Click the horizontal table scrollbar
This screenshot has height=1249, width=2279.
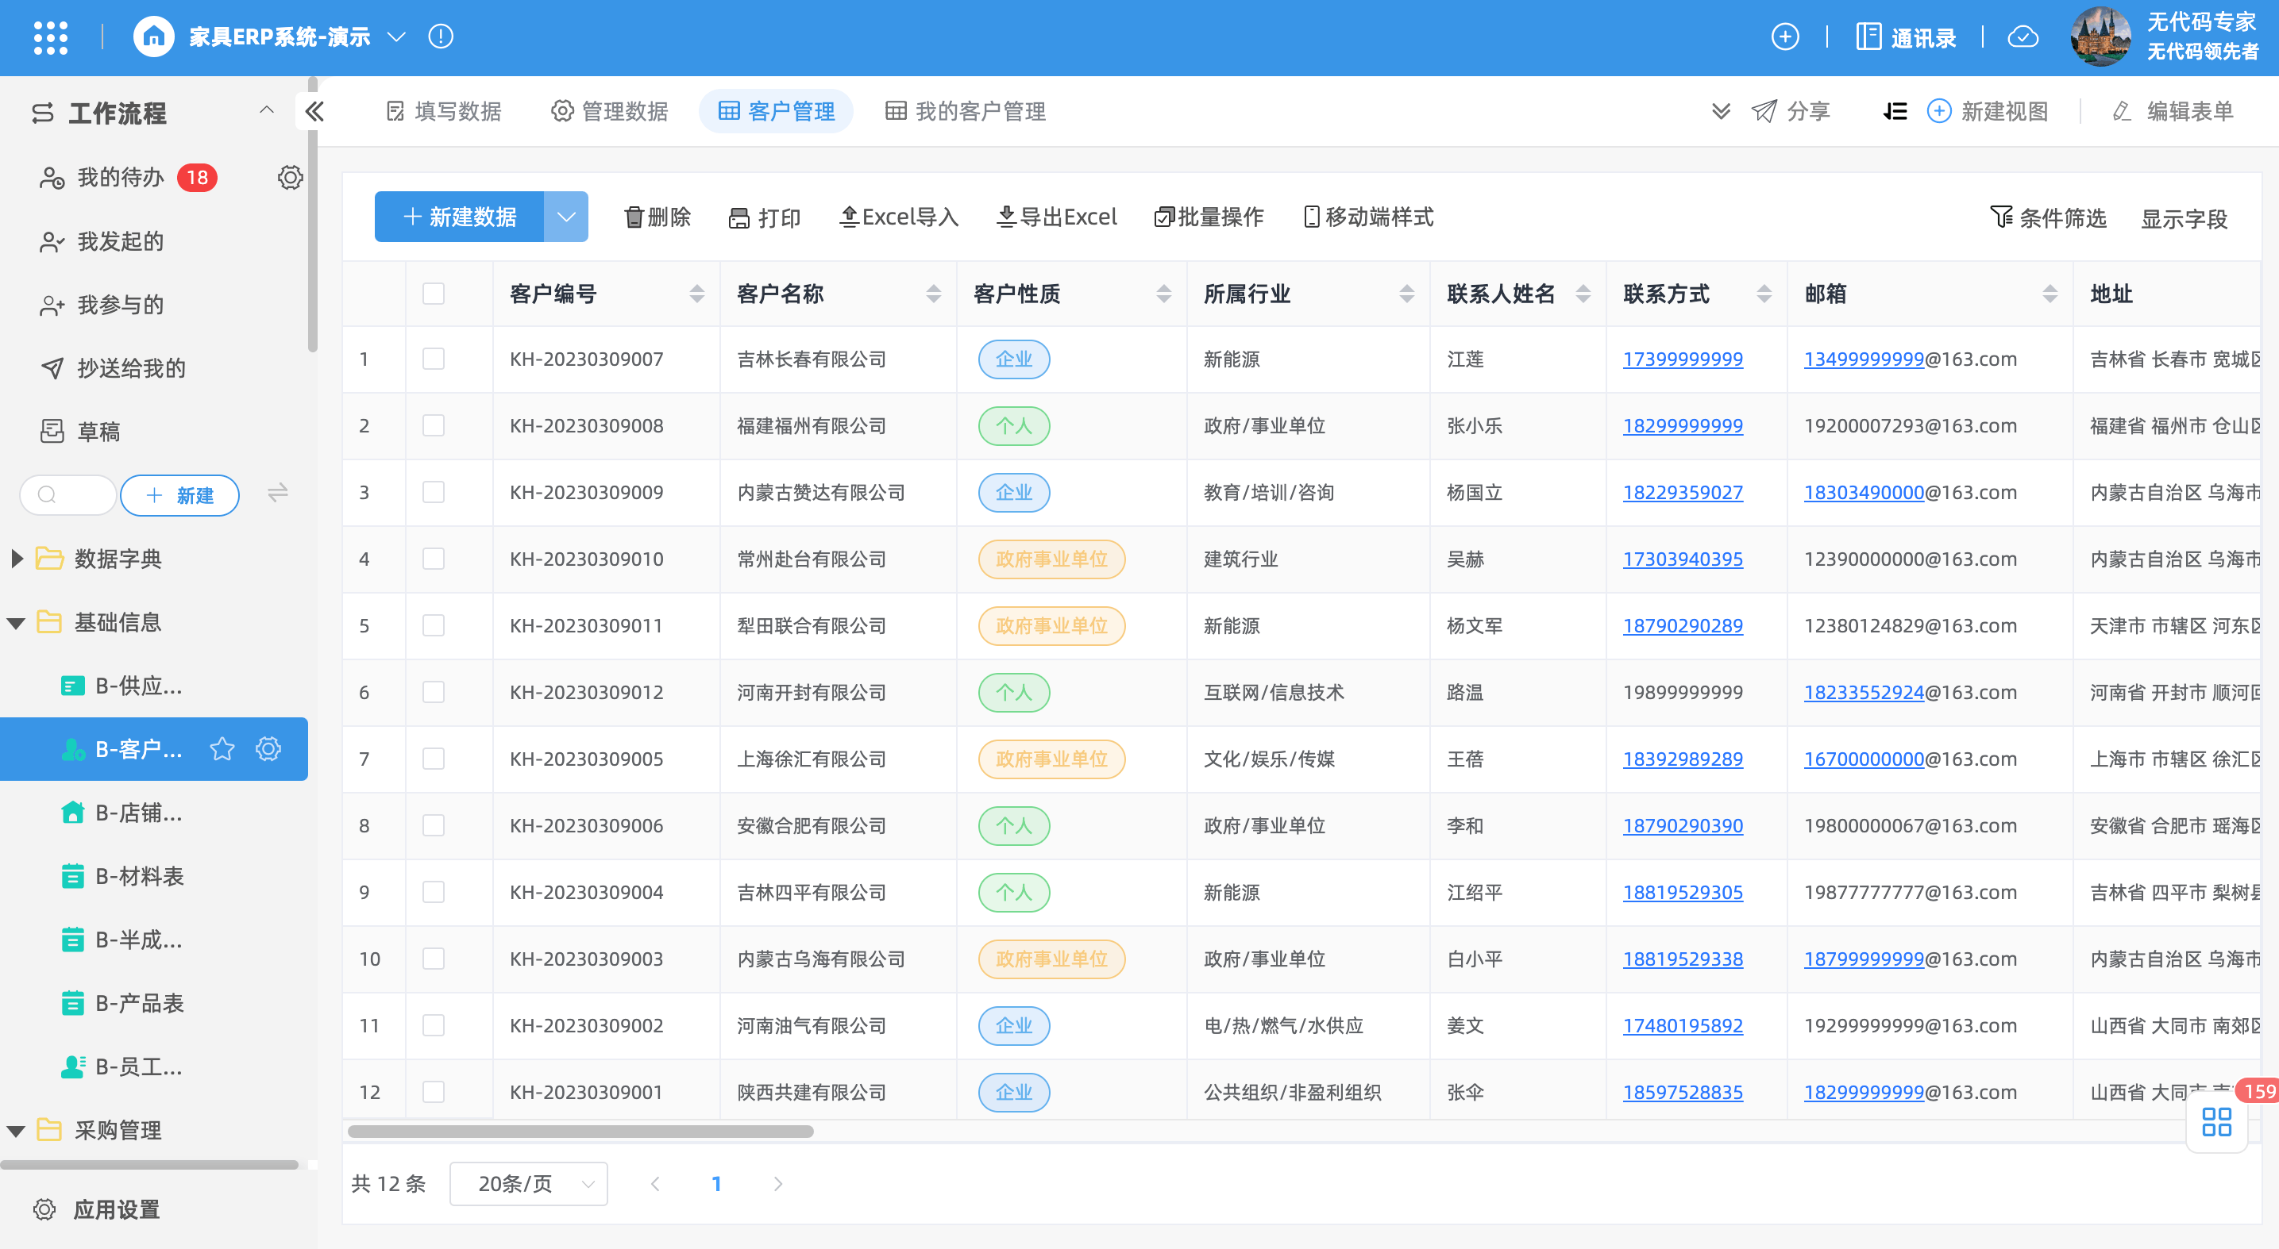point(580,1132)
